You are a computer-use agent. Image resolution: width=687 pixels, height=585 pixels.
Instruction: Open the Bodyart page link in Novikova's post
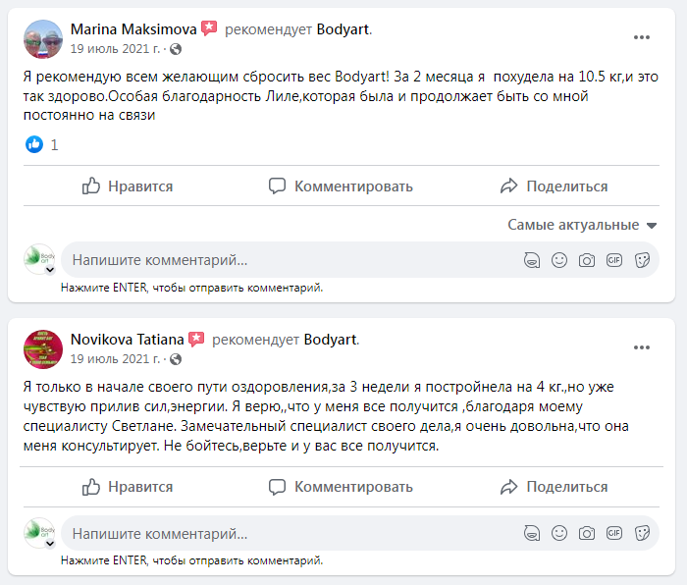pos(330,340)
